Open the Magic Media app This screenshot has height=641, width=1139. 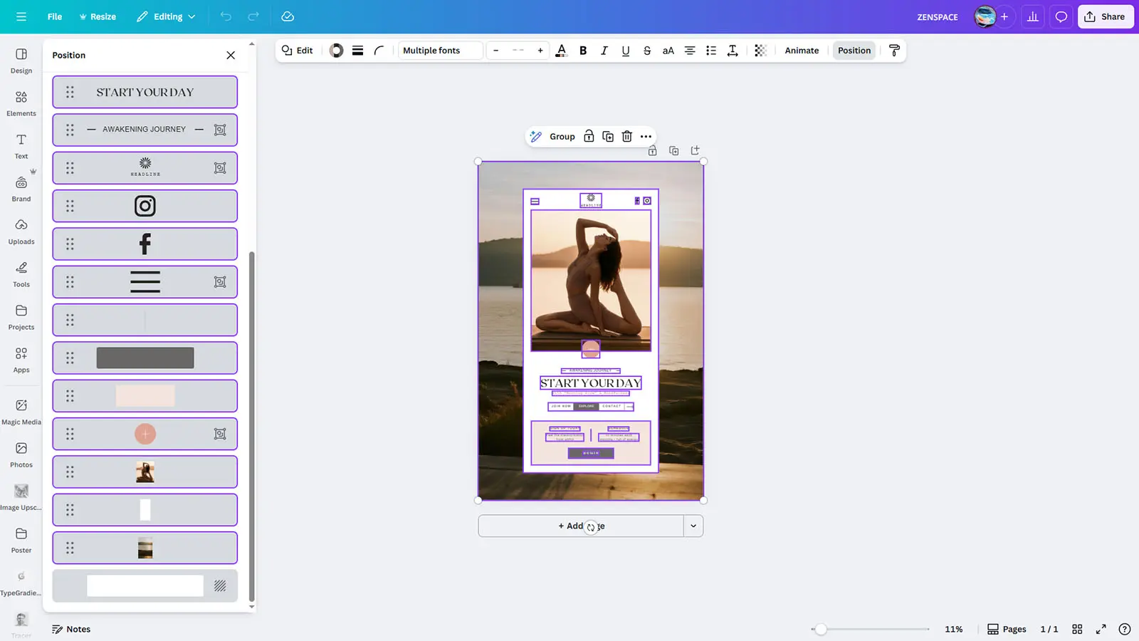pos(21,412)
